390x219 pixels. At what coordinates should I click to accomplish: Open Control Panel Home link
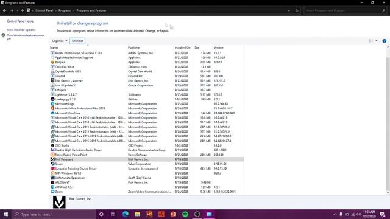tap(20, 21)
